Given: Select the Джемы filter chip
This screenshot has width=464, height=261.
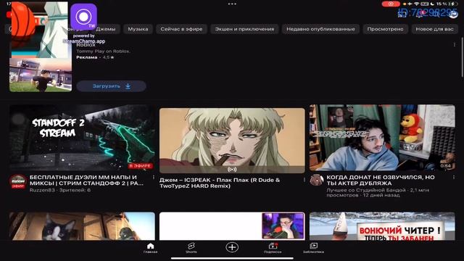Looking at the screenshot, I should pos(107,29).
